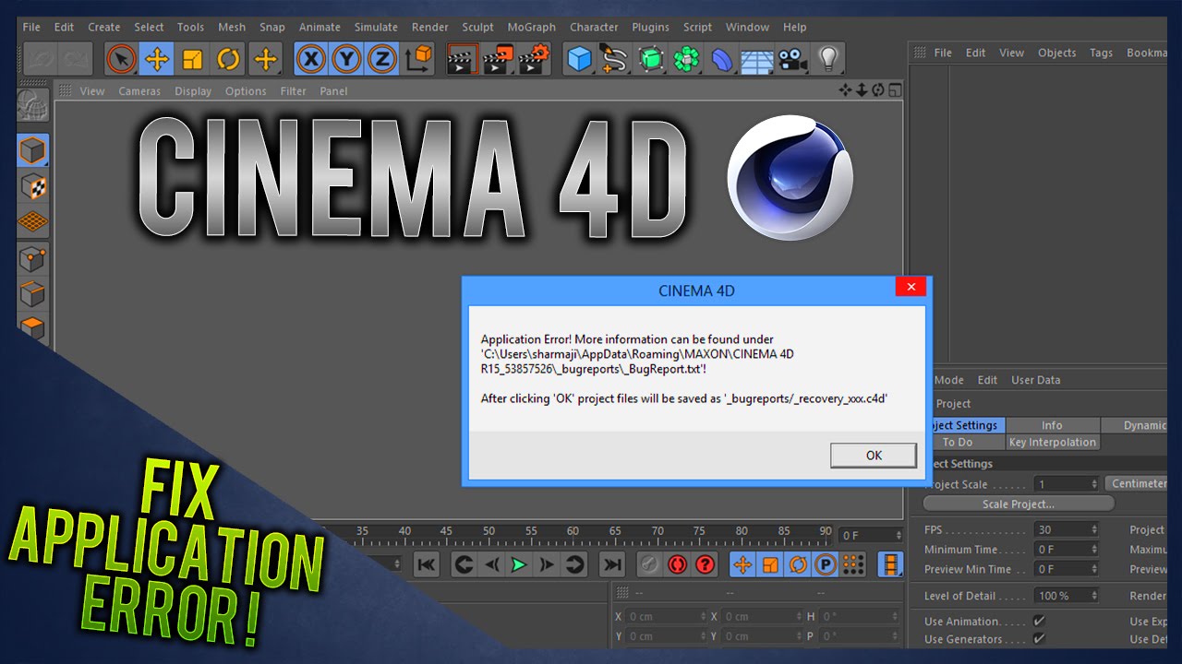Click the last-used tool icon after Rotate
Image resolution: width=1182 pixels, height=664 pixels.
pos(265,60)
